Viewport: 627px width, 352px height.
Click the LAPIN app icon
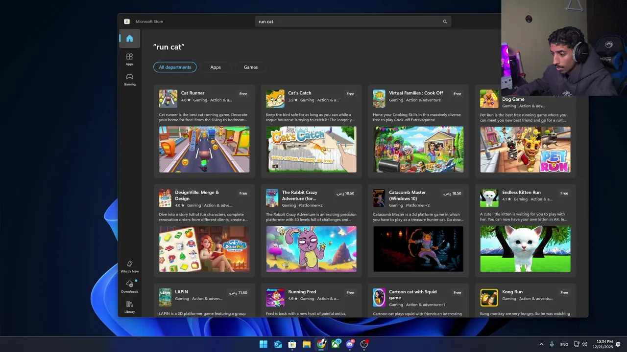point(165,297)
